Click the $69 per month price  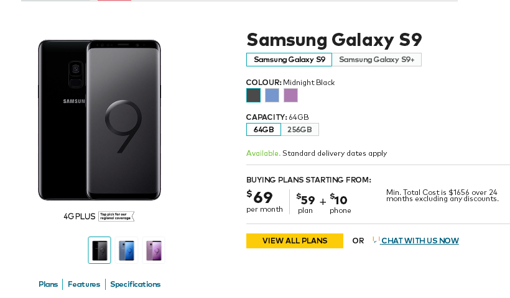(264, 201)
